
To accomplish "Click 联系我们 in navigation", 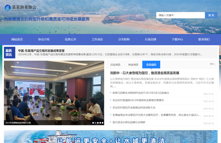I will (x=204, y=40).
